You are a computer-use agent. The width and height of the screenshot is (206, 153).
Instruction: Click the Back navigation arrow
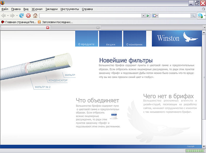(x=3, y=15)
